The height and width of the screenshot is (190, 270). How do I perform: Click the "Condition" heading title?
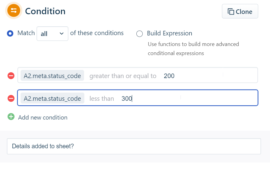(45, 11)
